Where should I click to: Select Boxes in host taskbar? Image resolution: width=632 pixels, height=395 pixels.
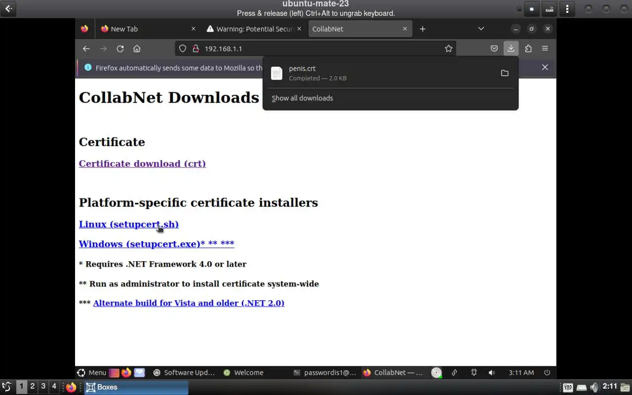[136, 387]
